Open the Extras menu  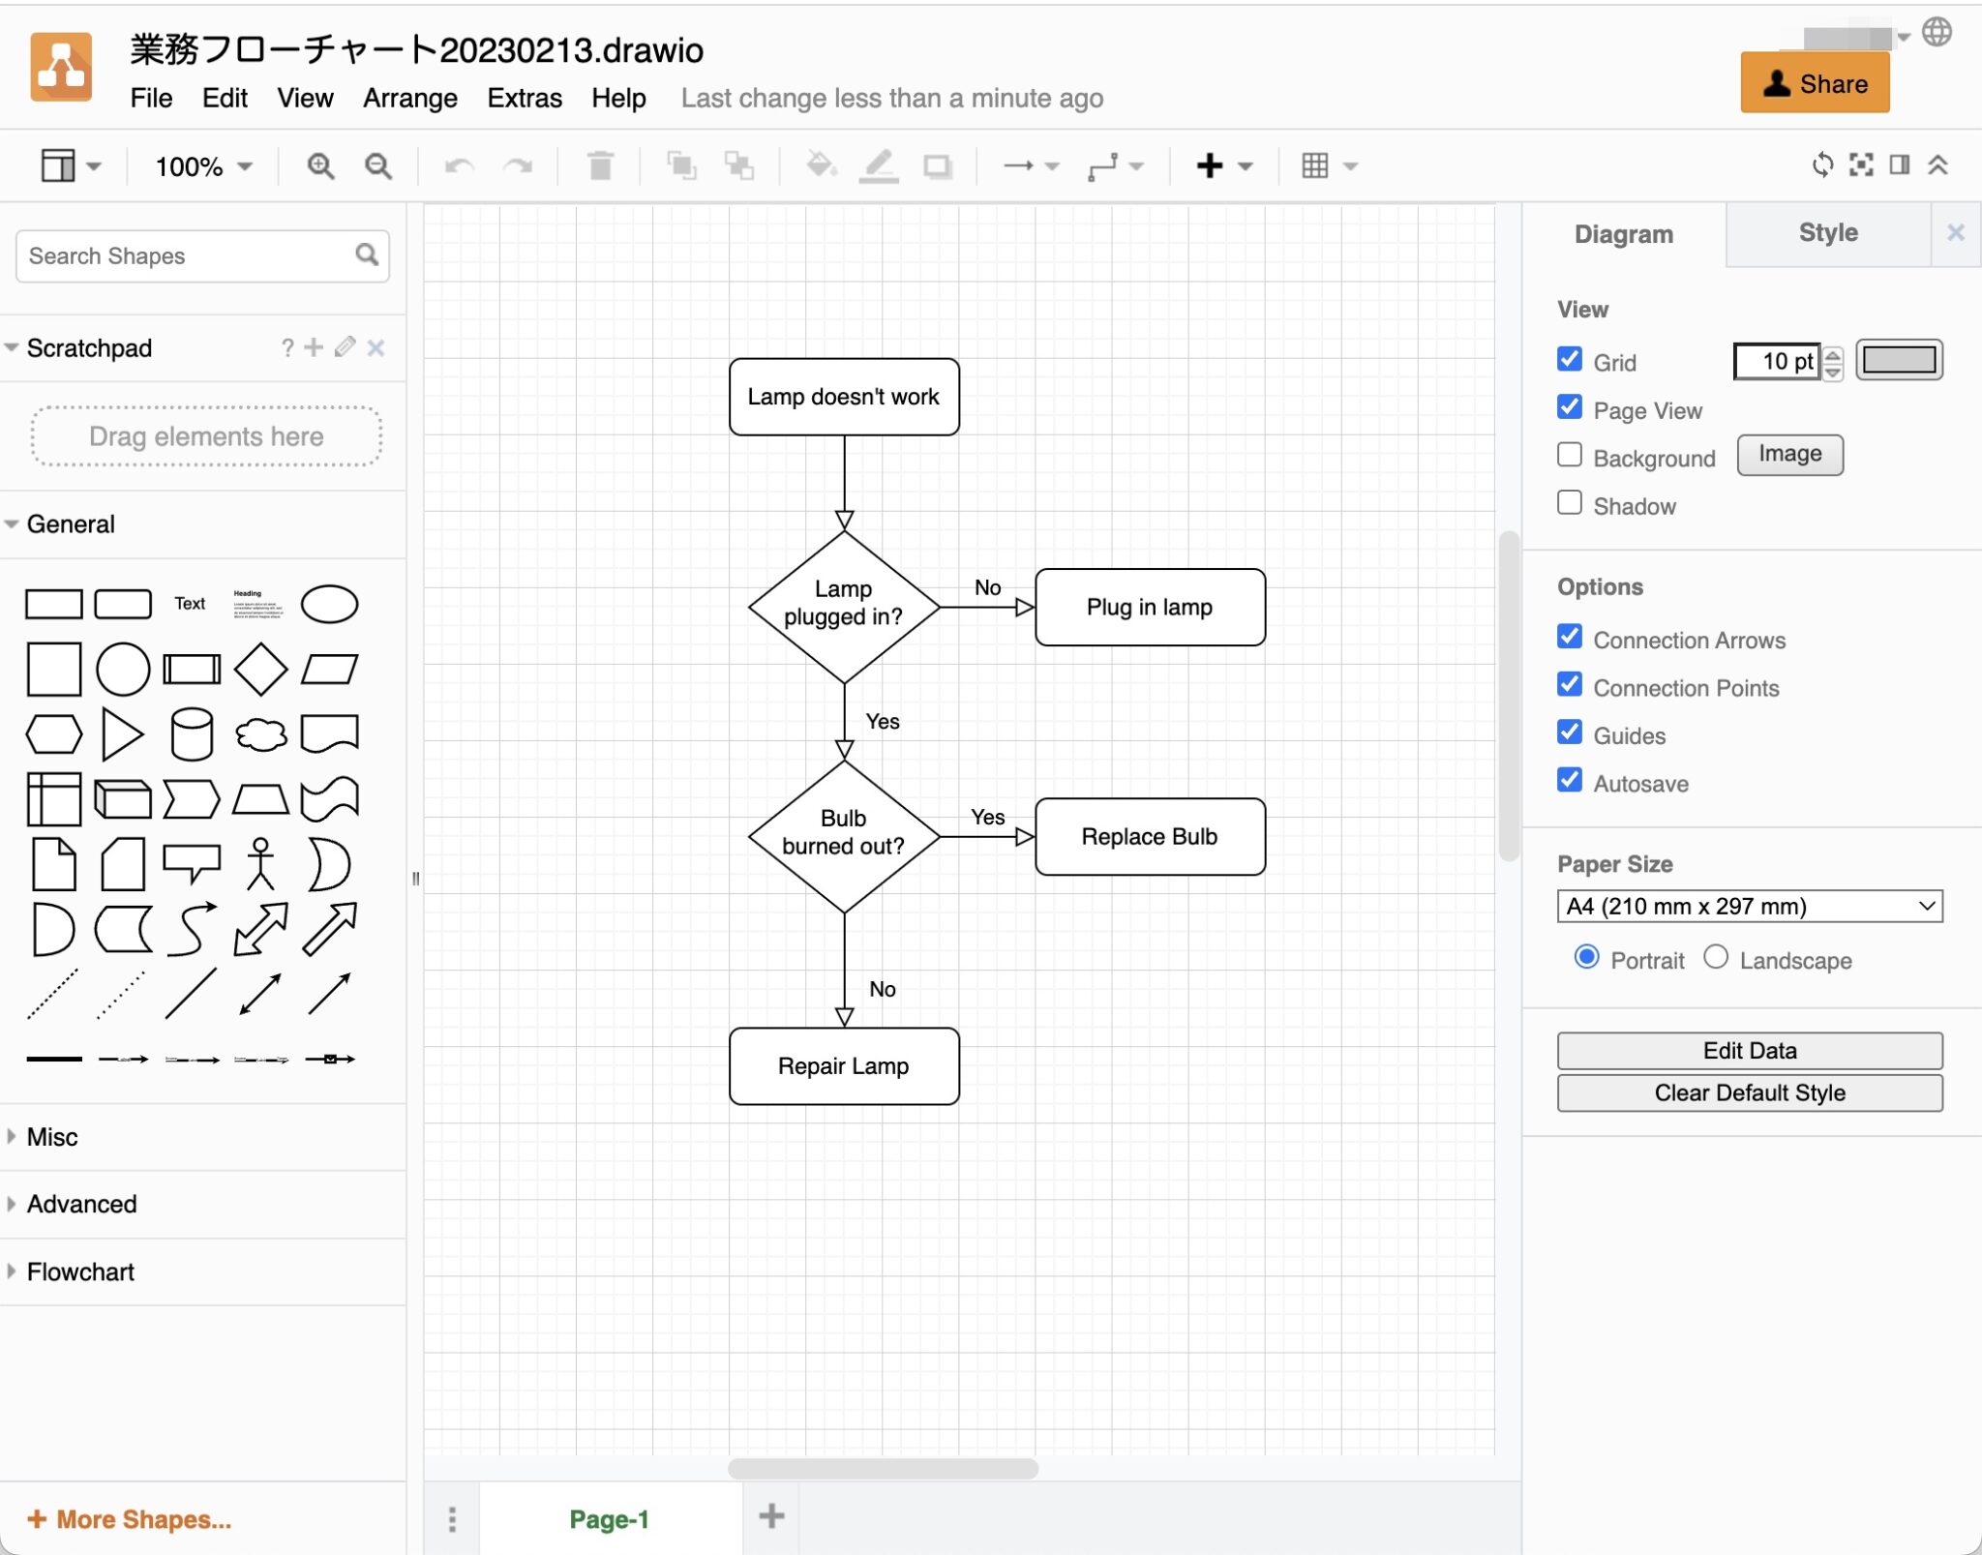click(525, 98)
